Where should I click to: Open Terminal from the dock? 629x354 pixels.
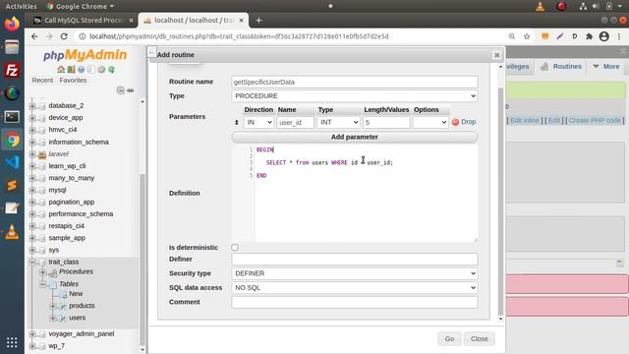pos(12,117)
